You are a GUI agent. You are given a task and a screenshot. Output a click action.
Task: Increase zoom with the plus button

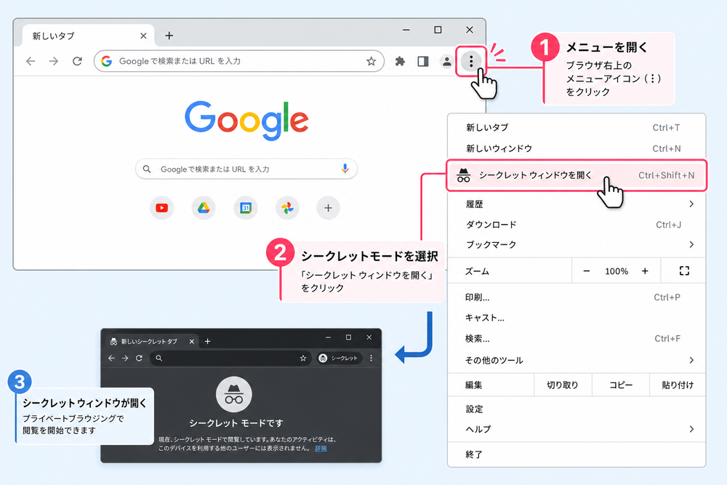click(x=645, y=270)
